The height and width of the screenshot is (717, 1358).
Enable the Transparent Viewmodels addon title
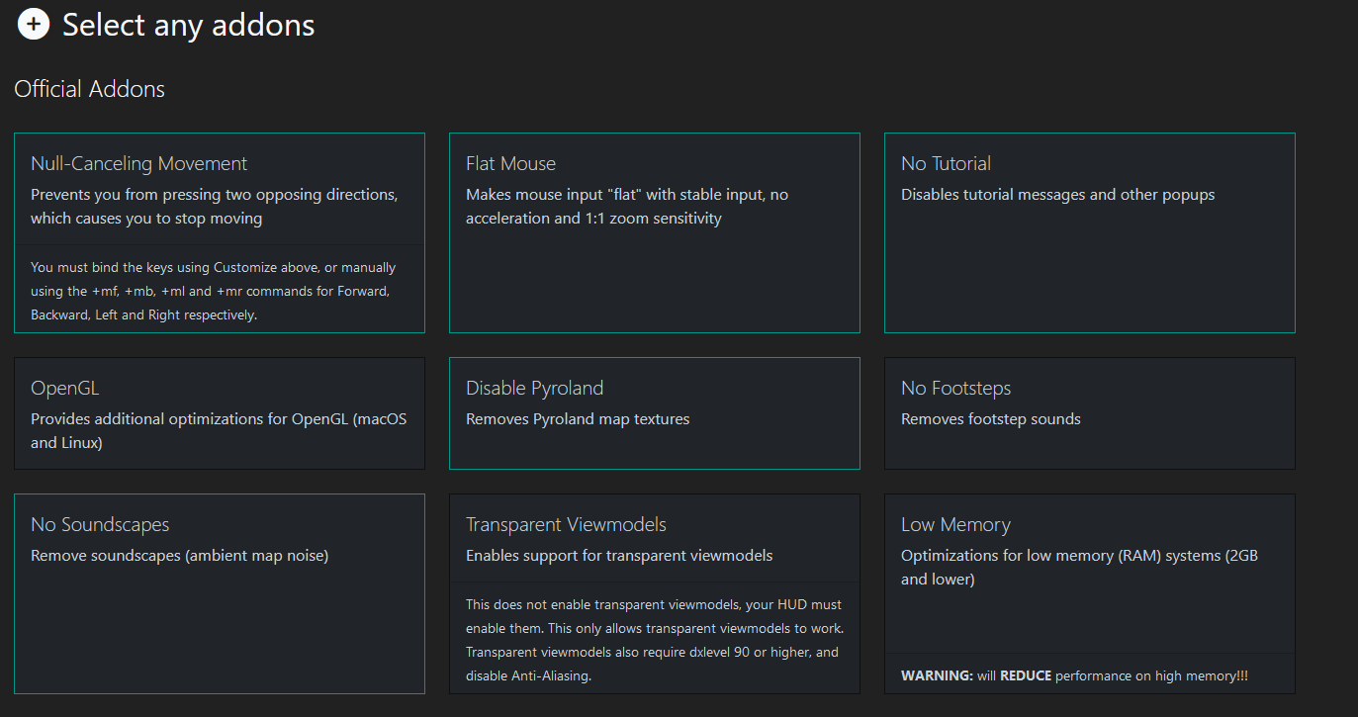566,524
